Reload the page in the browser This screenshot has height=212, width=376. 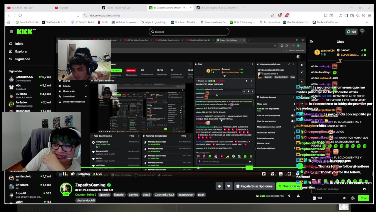20,15
